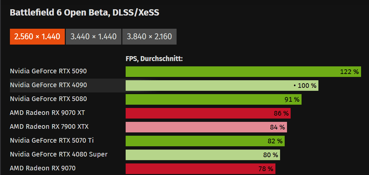Image resolution: width=369 pixels, height=175 pixels.
Task: Choose AMD Radeon RX 9070 XT label
Action: click(x=47, y=113)
